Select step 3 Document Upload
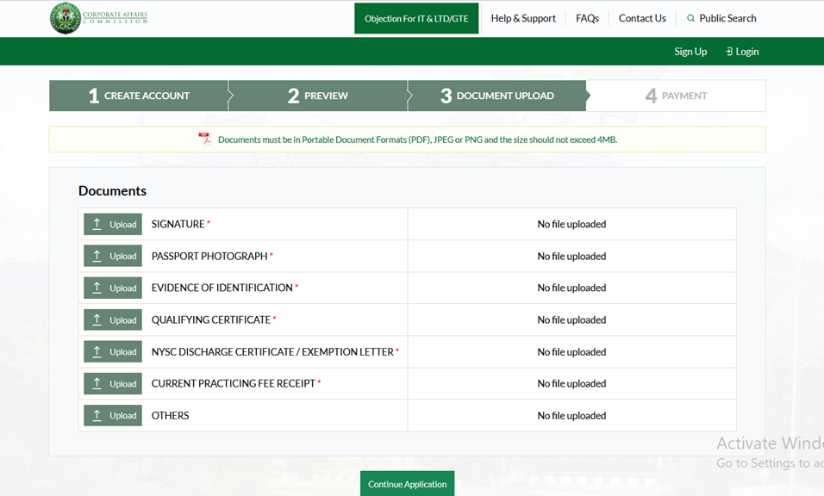The width and height of the screenshot is (824, 496). [497, 96]
